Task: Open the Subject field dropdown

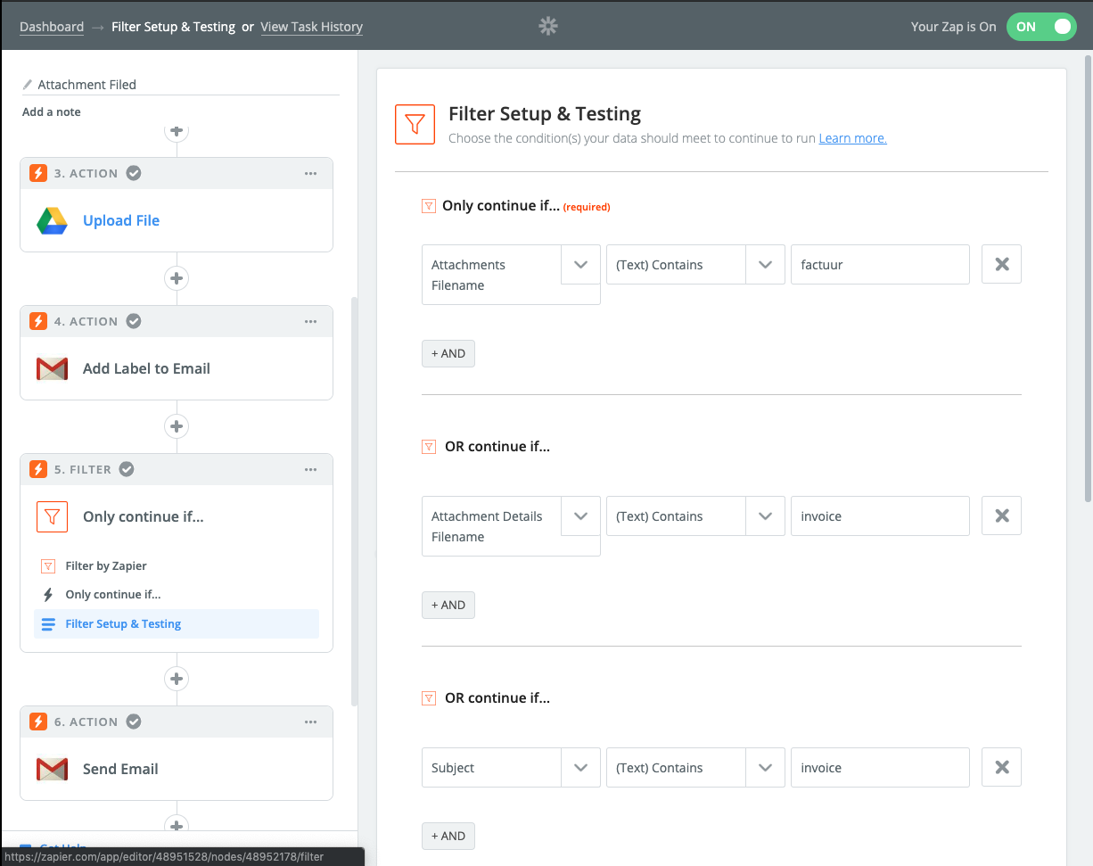Action: 580,768
